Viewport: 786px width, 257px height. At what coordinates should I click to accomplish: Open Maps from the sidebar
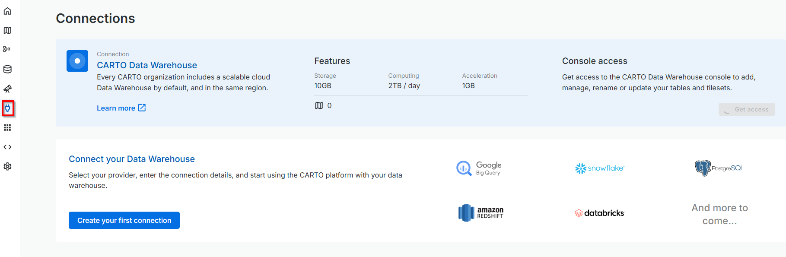(7, 30)
